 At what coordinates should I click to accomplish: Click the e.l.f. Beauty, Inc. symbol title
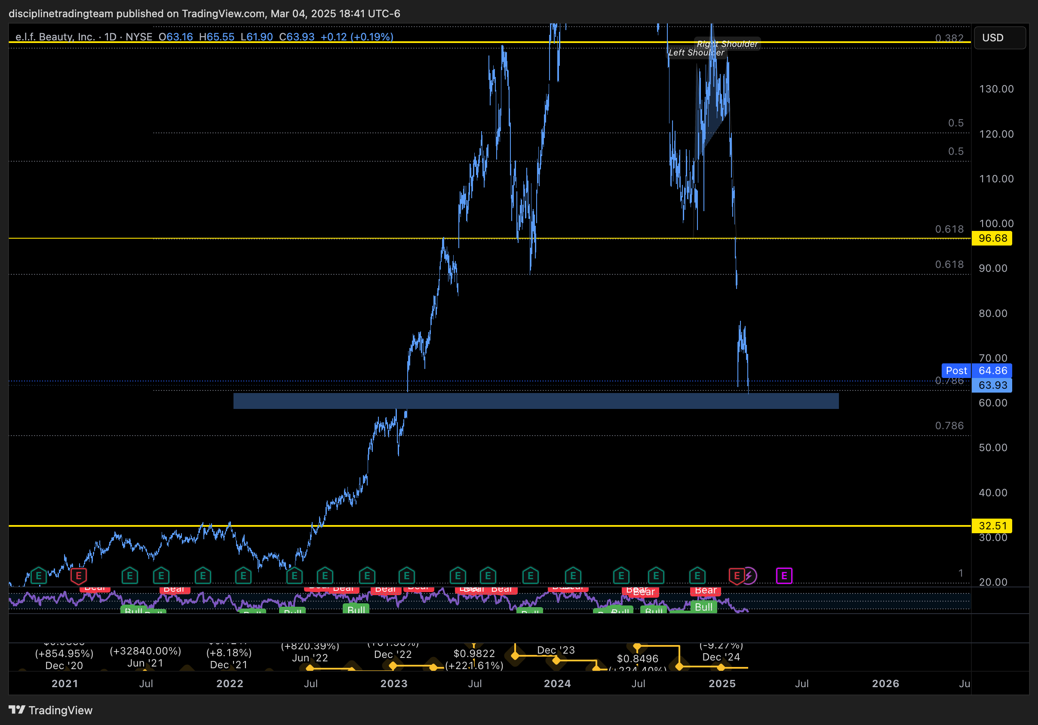[55, 37]
